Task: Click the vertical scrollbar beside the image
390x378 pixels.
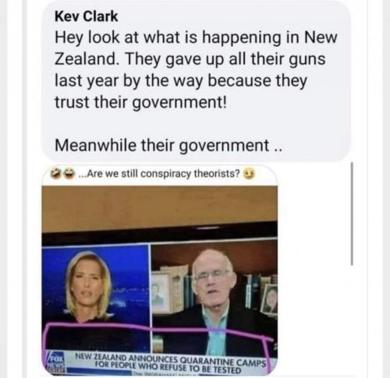Action: click(352, 214)
